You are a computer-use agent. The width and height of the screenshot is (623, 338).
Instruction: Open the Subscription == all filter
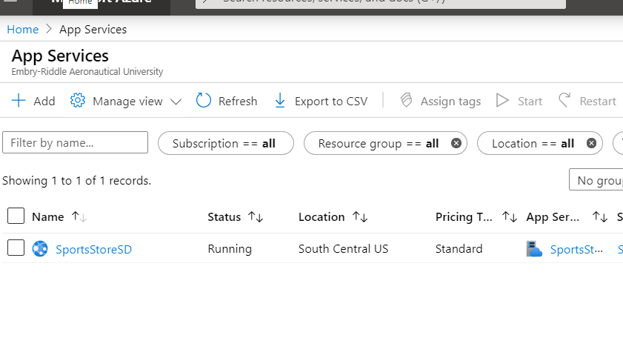point(226,143)
